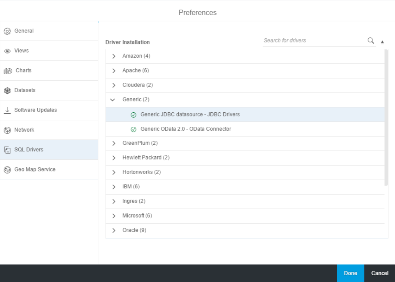Open the General preferences tab
Screen dimensions: 395x282
click(x=49, y=31)
